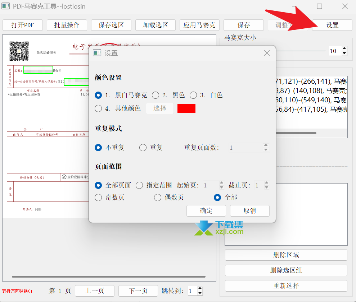The width and height of the screenshot is (356, 302).
Task: Click 应用马赛克 in the toolbar
Action: pos(199,25)
